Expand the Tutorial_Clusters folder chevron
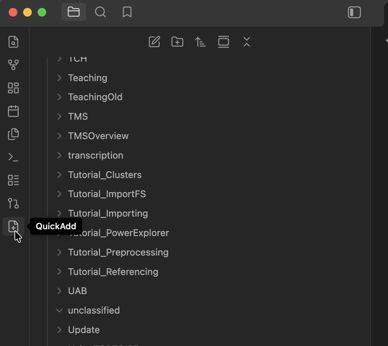The width and height of the screenshot is (388, 346). click(x=59, y=175)
